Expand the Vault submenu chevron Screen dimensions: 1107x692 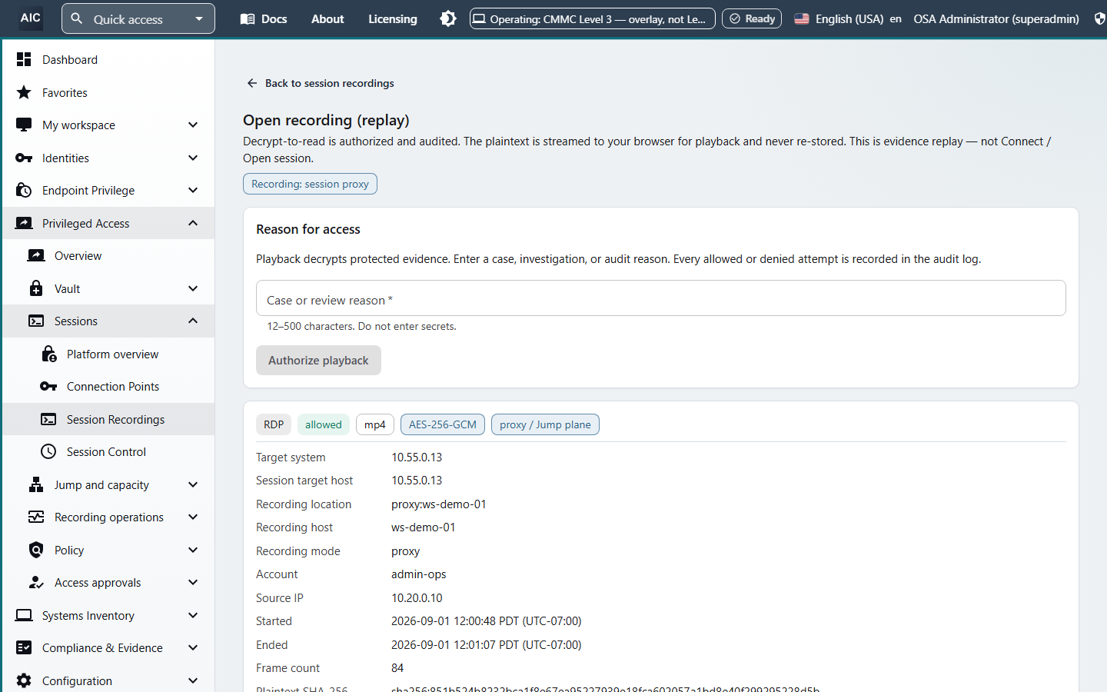coord(193,288)
